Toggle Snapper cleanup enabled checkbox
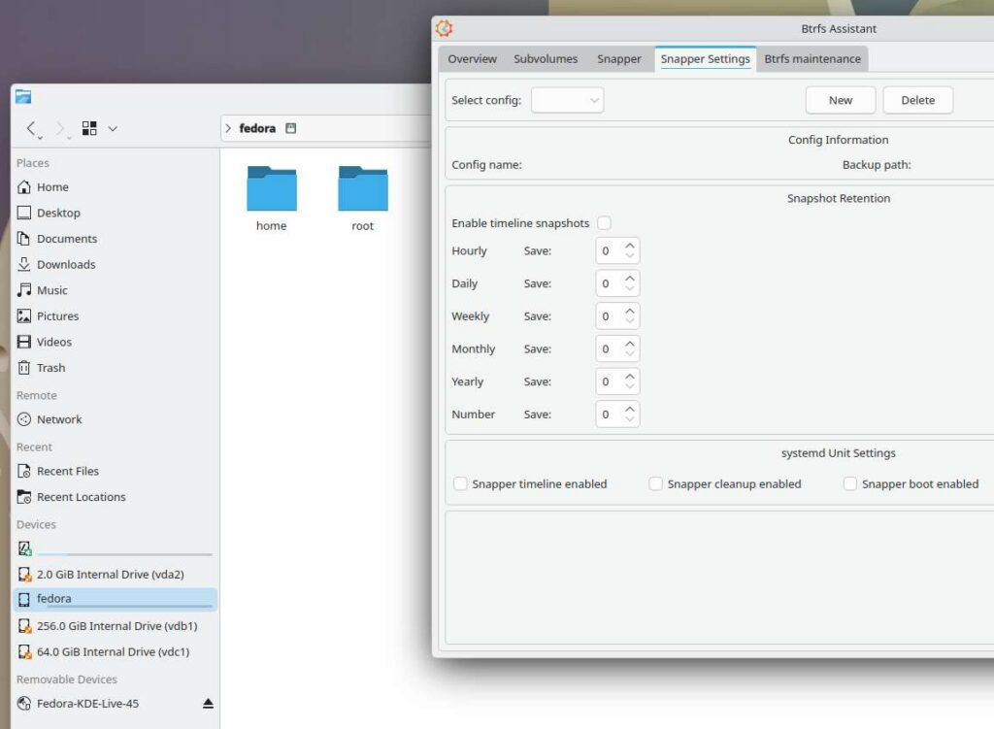The image size is (994, 729). pos(655,484)
